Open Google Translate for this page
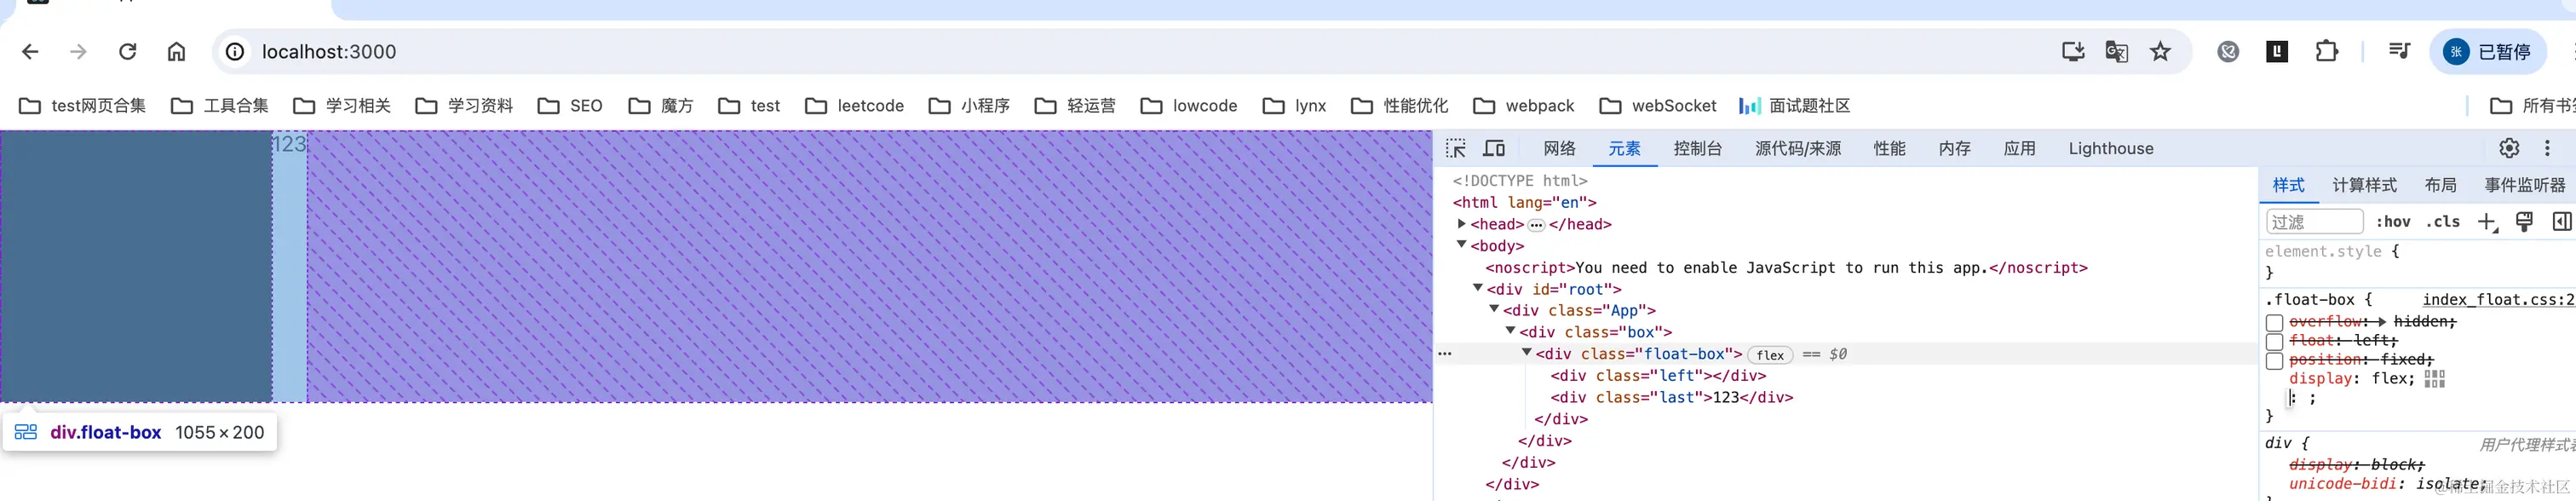2576x501 pixels. (x=2117, y=52)
